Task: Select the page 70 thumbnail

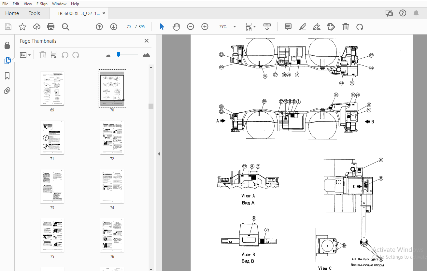Action: pyautogui.click(x=112, y=89)
